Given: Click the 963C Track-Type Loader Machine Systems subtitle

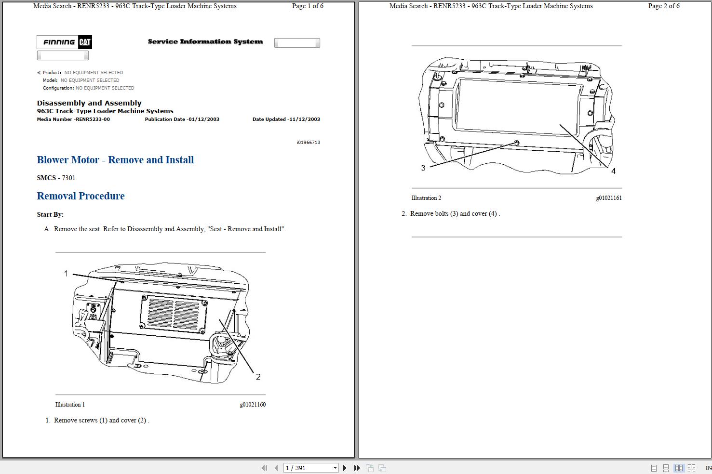Looking at the screenshot, I should point(105,111).
